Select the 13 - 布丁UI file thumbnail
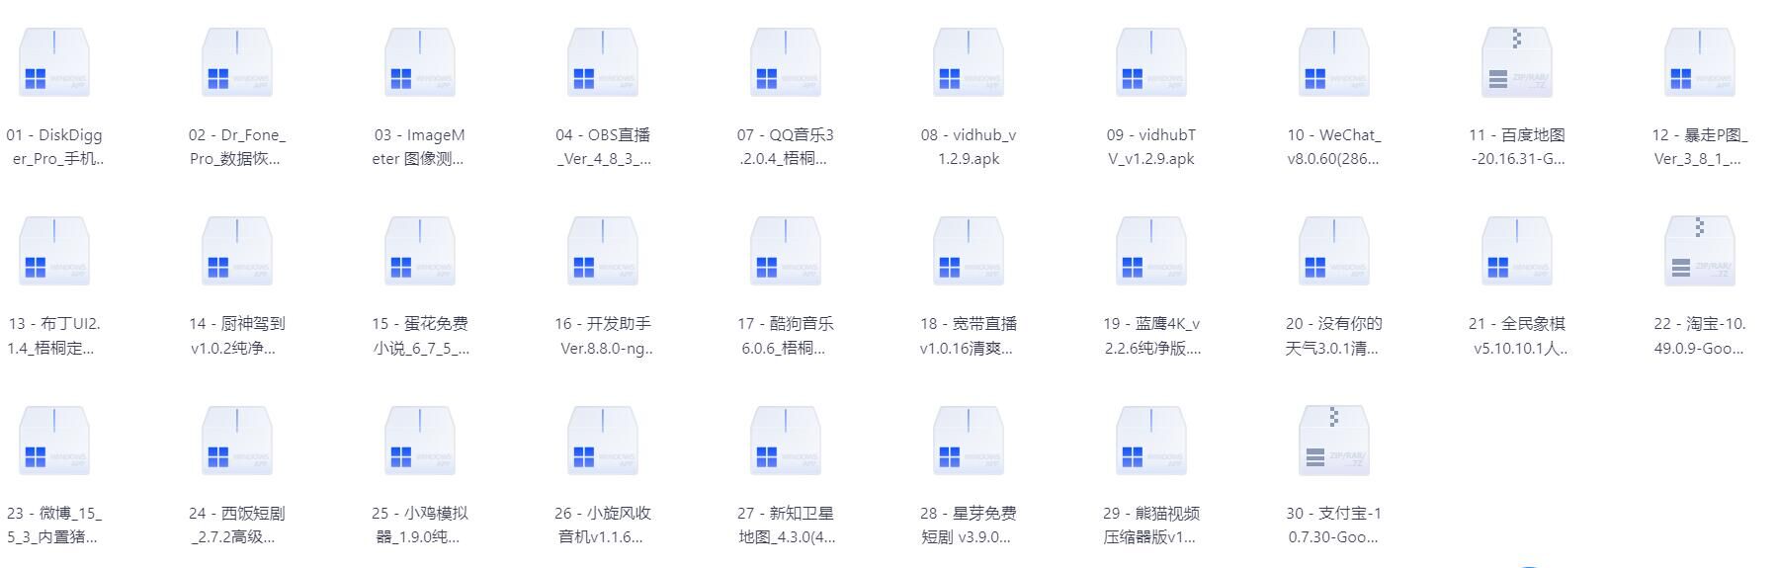Image resolution: width=1777 pixels, height=568 pixels. click(x=54, y=252)
